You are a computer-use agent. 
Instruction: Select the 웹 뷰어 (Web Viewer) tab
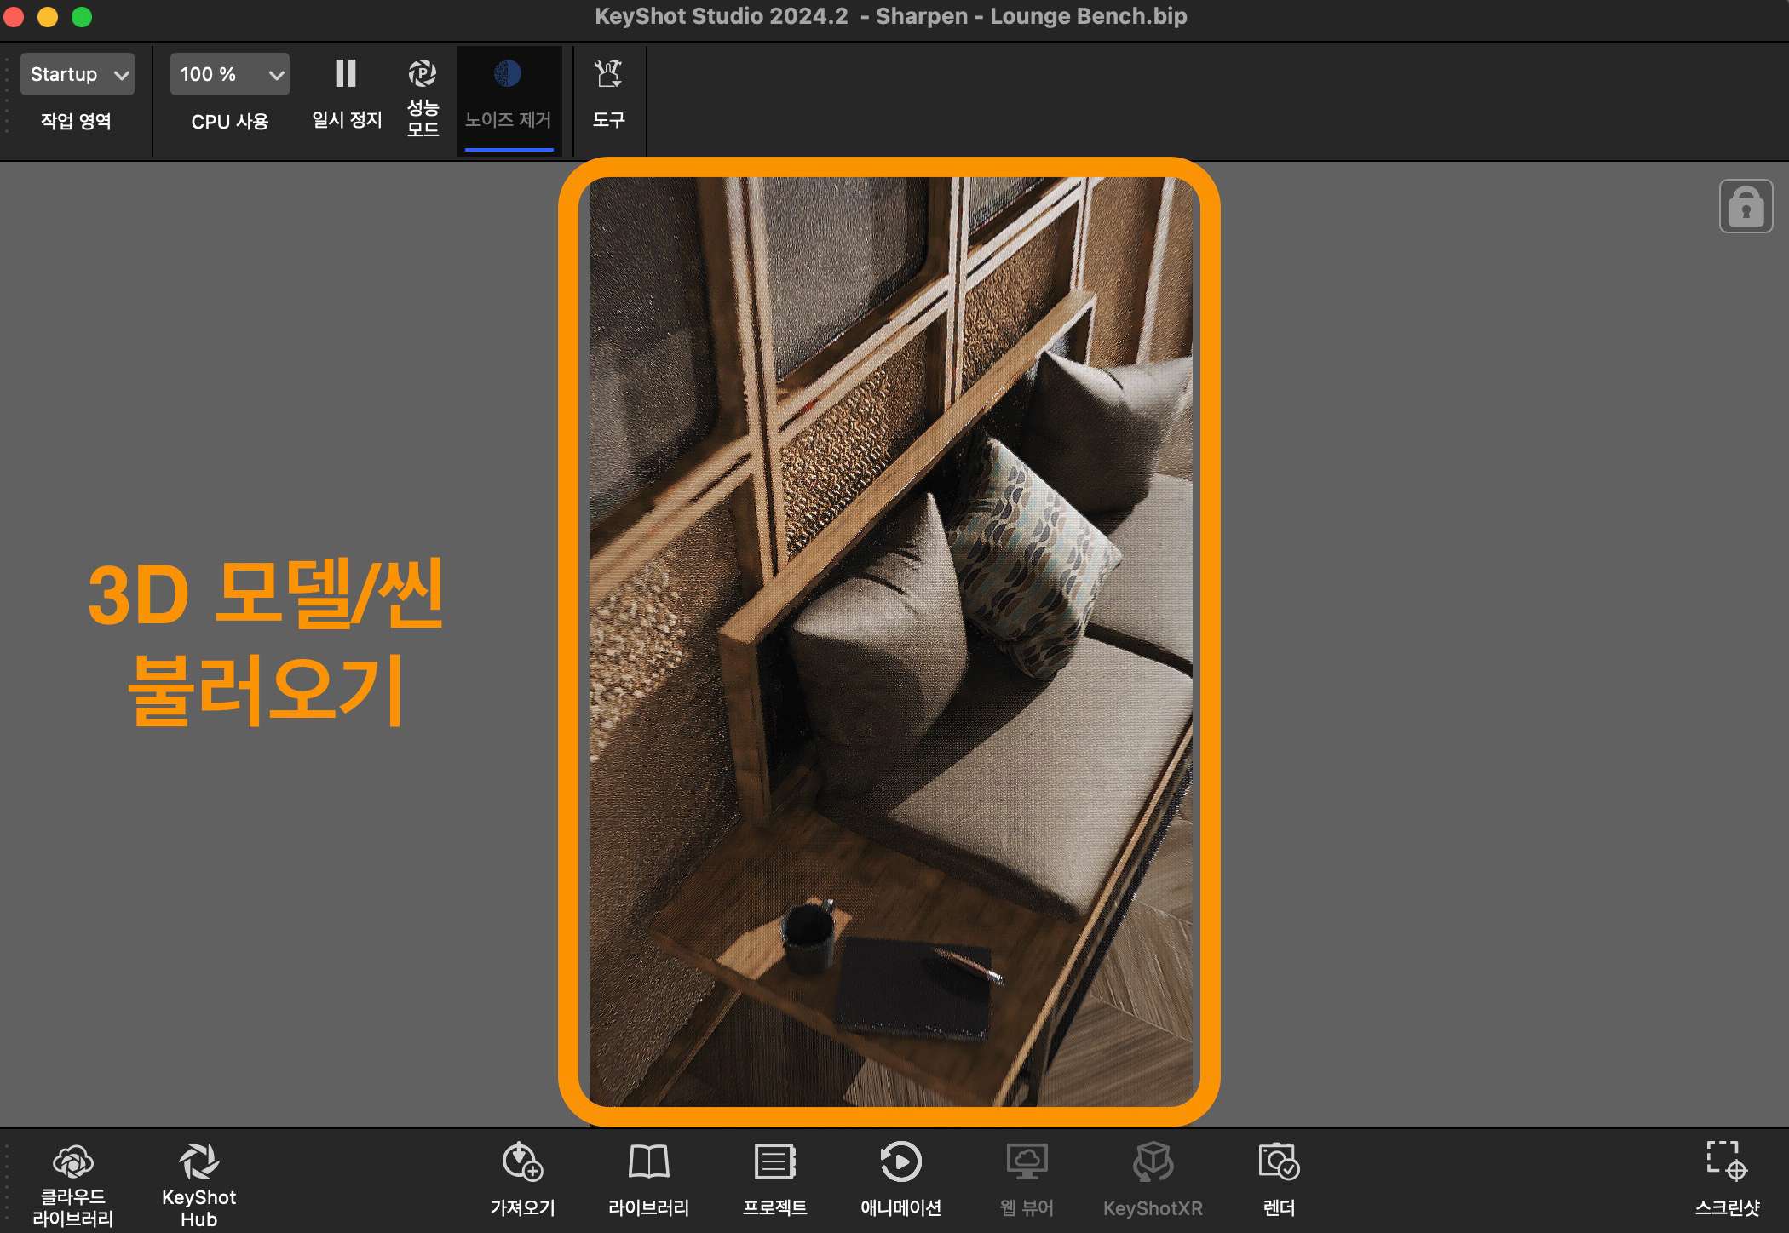pos(1027,1180)
